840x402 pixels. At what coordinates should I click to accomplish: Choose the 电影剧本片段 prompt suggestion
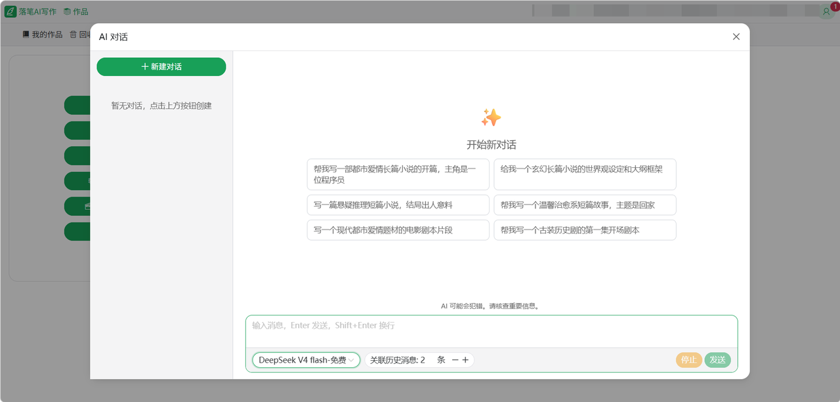click(398, 230)
